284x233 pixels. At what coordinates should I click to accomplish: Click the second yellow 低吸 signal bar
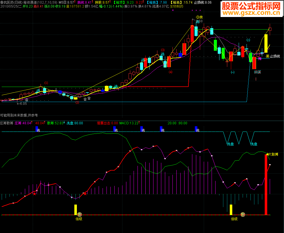pos(231,210)
